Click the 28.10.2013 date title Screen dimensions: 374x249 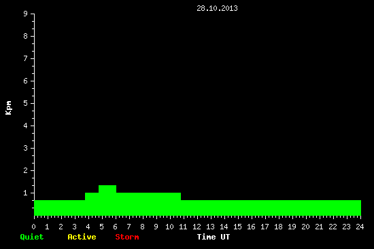point(217,8)
